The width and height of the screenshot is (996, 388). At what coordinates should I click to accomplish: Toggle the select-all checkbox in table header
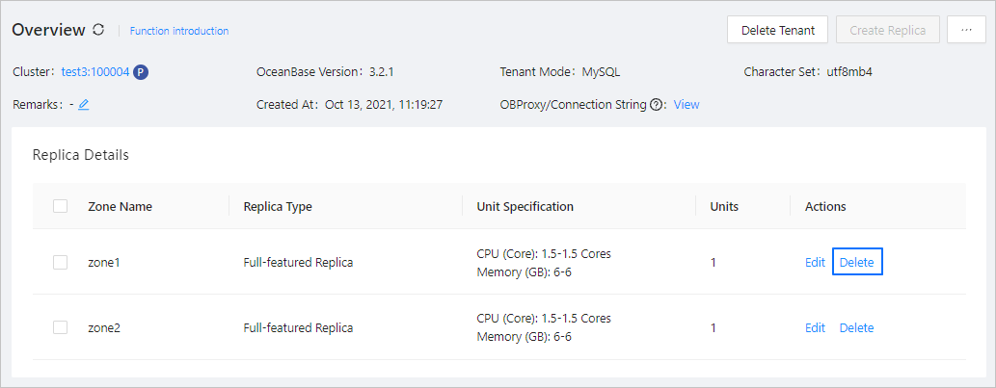tap(60, 206)
